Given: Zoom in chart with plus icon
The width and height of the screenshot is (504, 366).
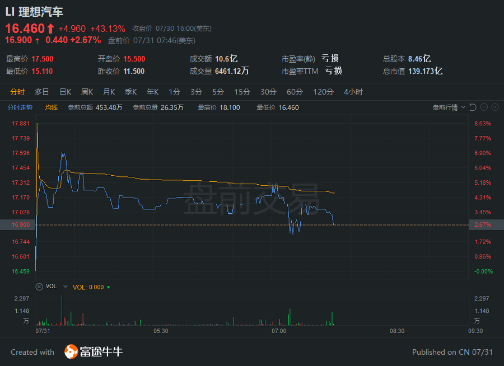Looking at the screenshot, I should pyautogui.click(x=495, y=107).
